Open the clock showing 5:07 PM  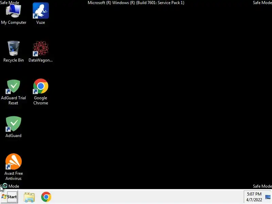pyautogui.click(x=254, y=197)
